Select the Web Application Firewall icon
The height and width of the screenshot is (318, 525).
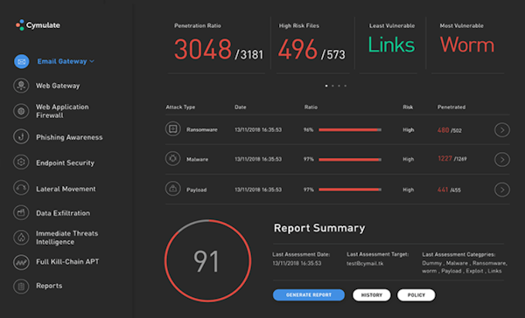point(21,111)
